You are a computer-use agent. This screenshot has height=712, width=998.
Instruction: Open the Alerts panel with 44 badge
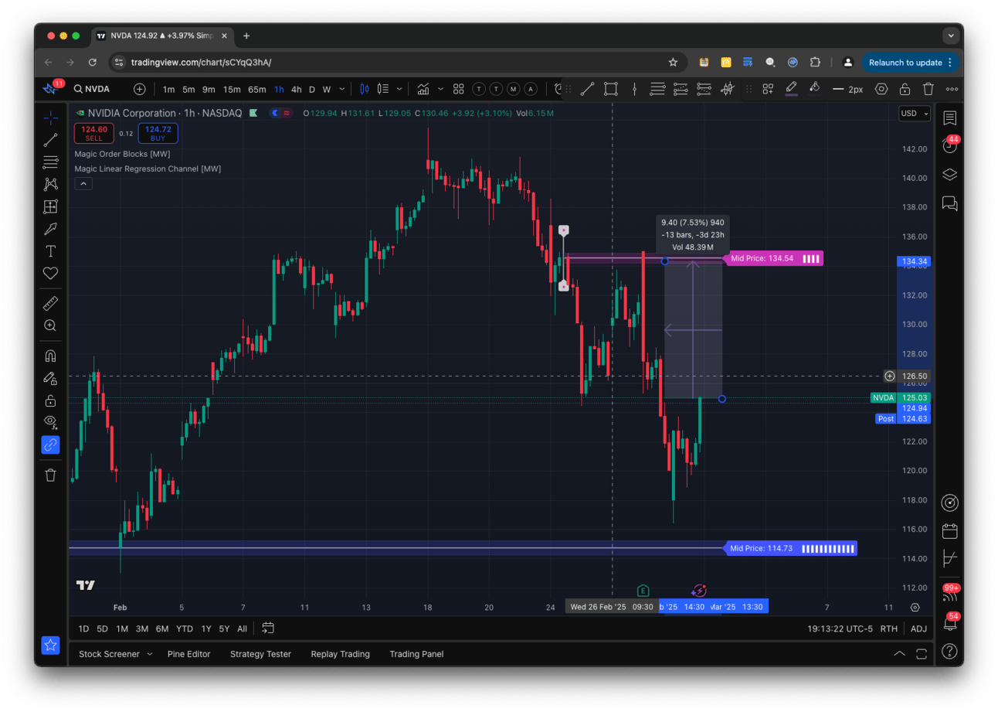(949, 145)
